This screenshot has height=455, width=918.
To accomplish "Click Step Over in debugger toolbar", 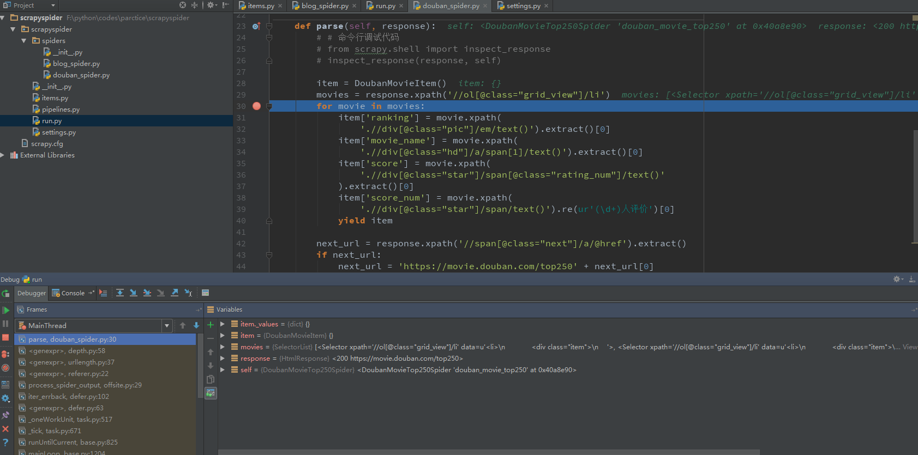I will tap(120, 293).
